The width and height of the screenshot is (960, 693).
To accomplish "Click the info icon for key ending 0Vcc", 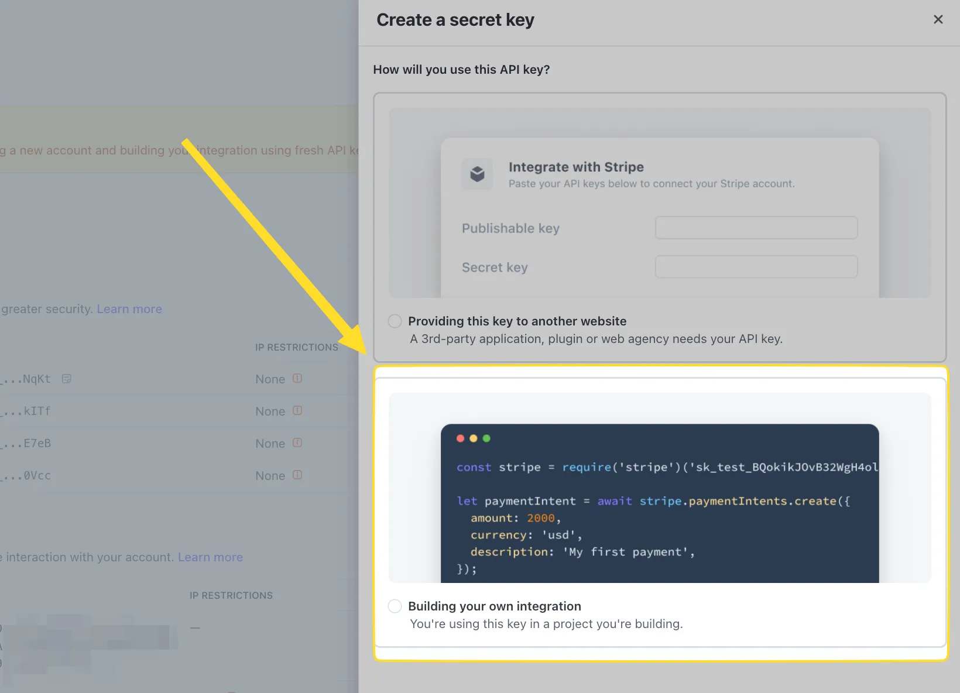I will coord(297,475).
